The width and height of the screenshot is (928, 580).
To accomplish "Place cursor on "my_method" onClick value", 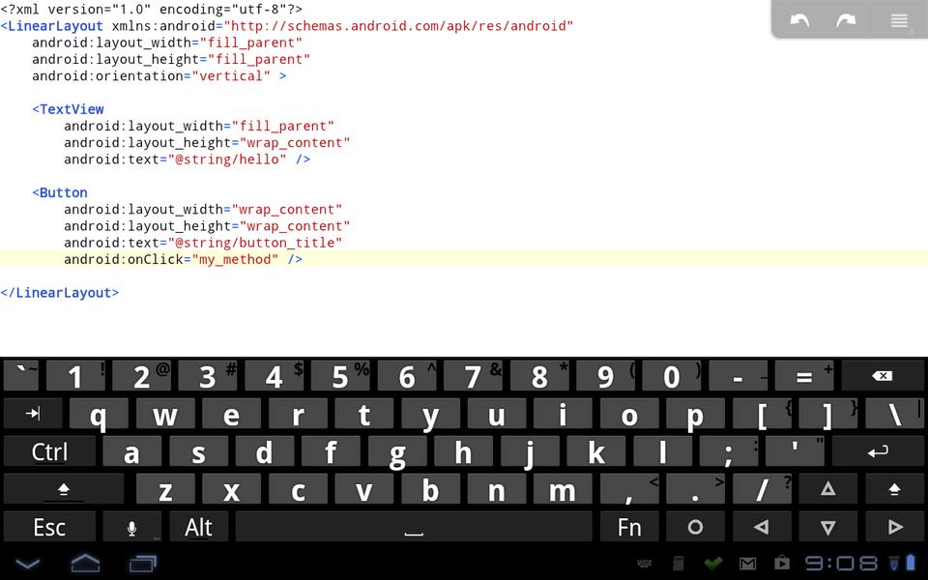I will point(235,259).
